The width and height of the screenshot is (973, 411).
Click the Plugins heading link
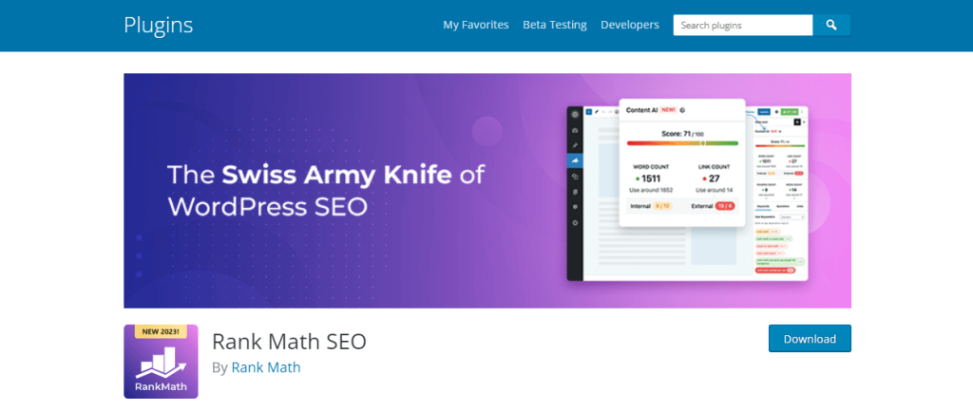click(x=159, y=25)
